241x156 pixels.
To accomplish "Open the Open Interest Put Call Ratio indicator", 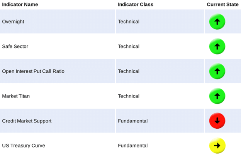I will (33, 71).
